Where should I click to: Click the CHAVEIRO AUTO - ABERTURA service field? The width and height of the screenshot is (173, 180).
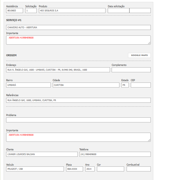(x=78, y=27)
